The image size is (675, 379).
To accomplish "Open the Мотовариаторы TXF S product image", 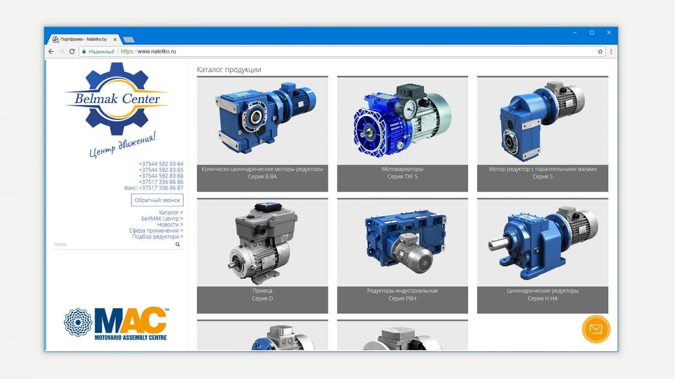I will pos(402,121).
